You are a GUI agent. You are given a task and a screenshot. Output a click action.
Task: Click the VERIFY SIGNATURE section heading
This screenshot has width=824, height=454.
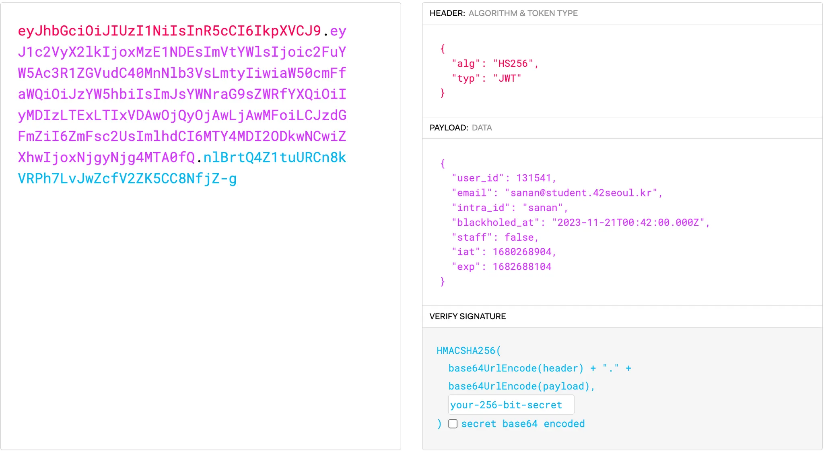(467, 316)
